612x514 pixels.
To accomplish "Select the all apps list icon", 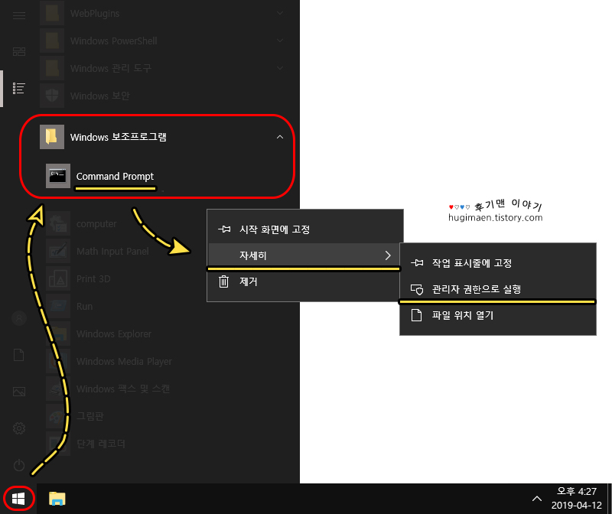I will tap(18, 89).
